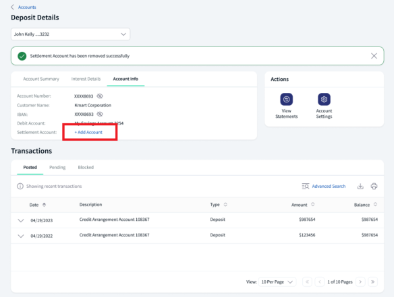394x297 pixels.
Task: Click info icon beside Showing recent transactions
Action: (20, 186)
